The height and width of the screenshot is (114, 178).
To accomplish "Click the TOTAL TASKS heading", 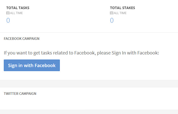I will pyautogui.click(x=18, y=8).
